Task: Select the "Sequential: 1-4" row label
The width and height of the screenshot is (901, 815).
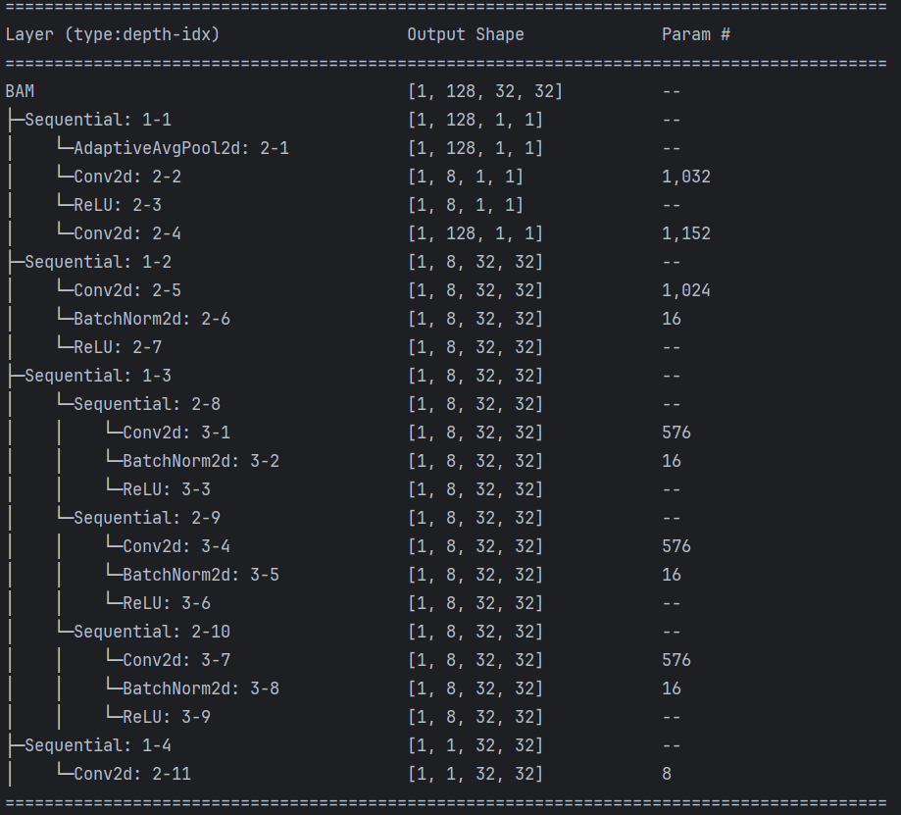Action: coord(98,745)
